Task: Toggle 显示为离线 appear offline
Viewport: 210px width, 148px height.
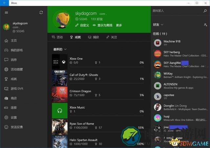Action: click(x=102, y=25)
